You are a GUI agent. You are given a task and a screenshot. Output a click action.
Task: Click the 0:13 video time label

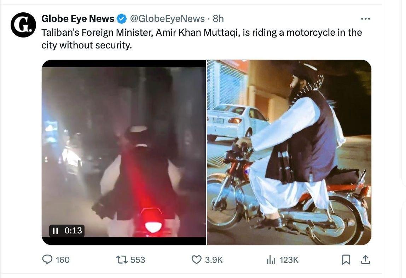[x=73, y=231]
